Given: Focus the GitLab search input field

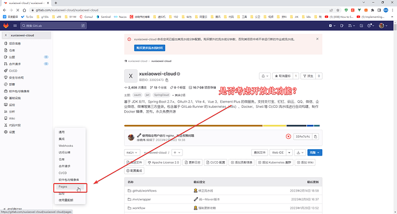Looking at the screenshot, I should (x=54, y=25).
